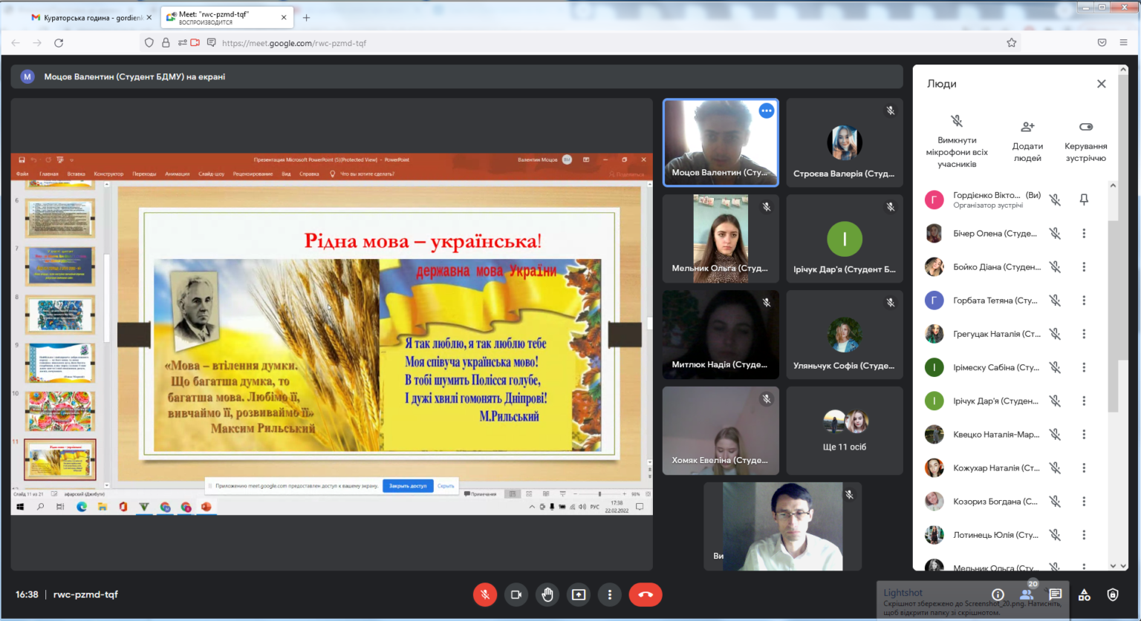Open a new browser tab
Image resolution: width=1141 pixels, height=621 pixels.
306,17
